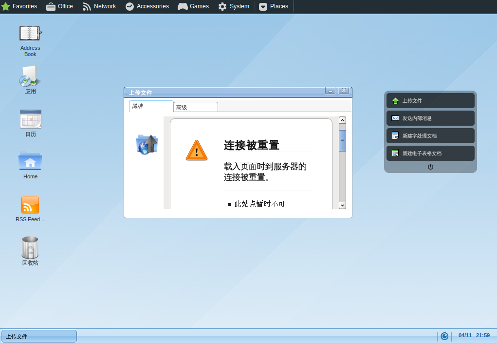Viewport: 497px width, 344px height.
Task: Open the Places menu
Action: pos(274,6)
